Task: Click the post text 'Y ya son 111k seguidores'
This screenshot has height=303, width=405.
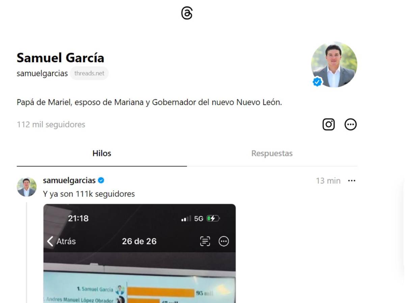Action: pyautogui.click(x=88, y=194)
